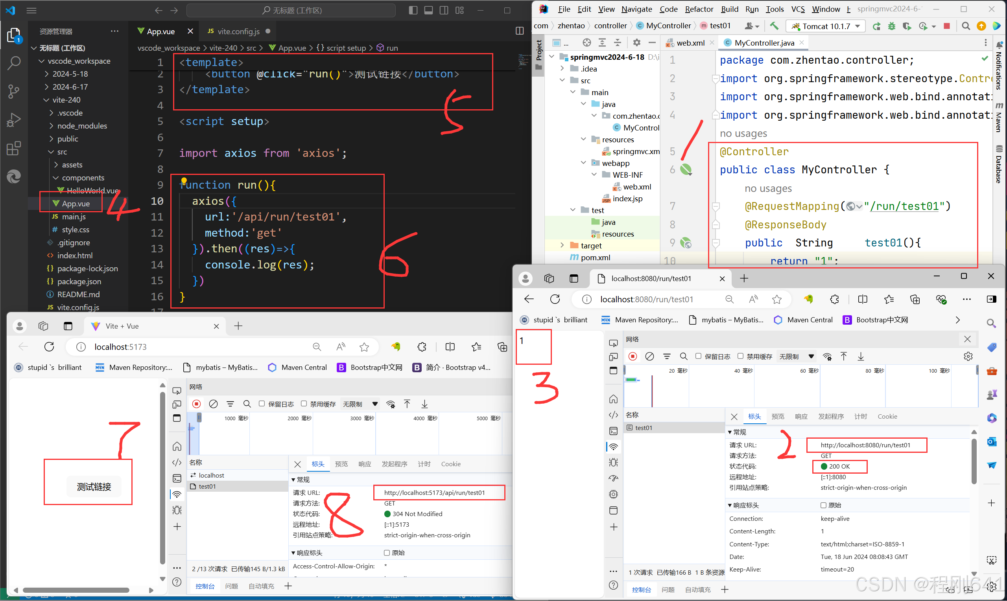1007x601 pixels.
Task: Click IntelliJ Build hammer icon
Action: click(x=774, y=26)
